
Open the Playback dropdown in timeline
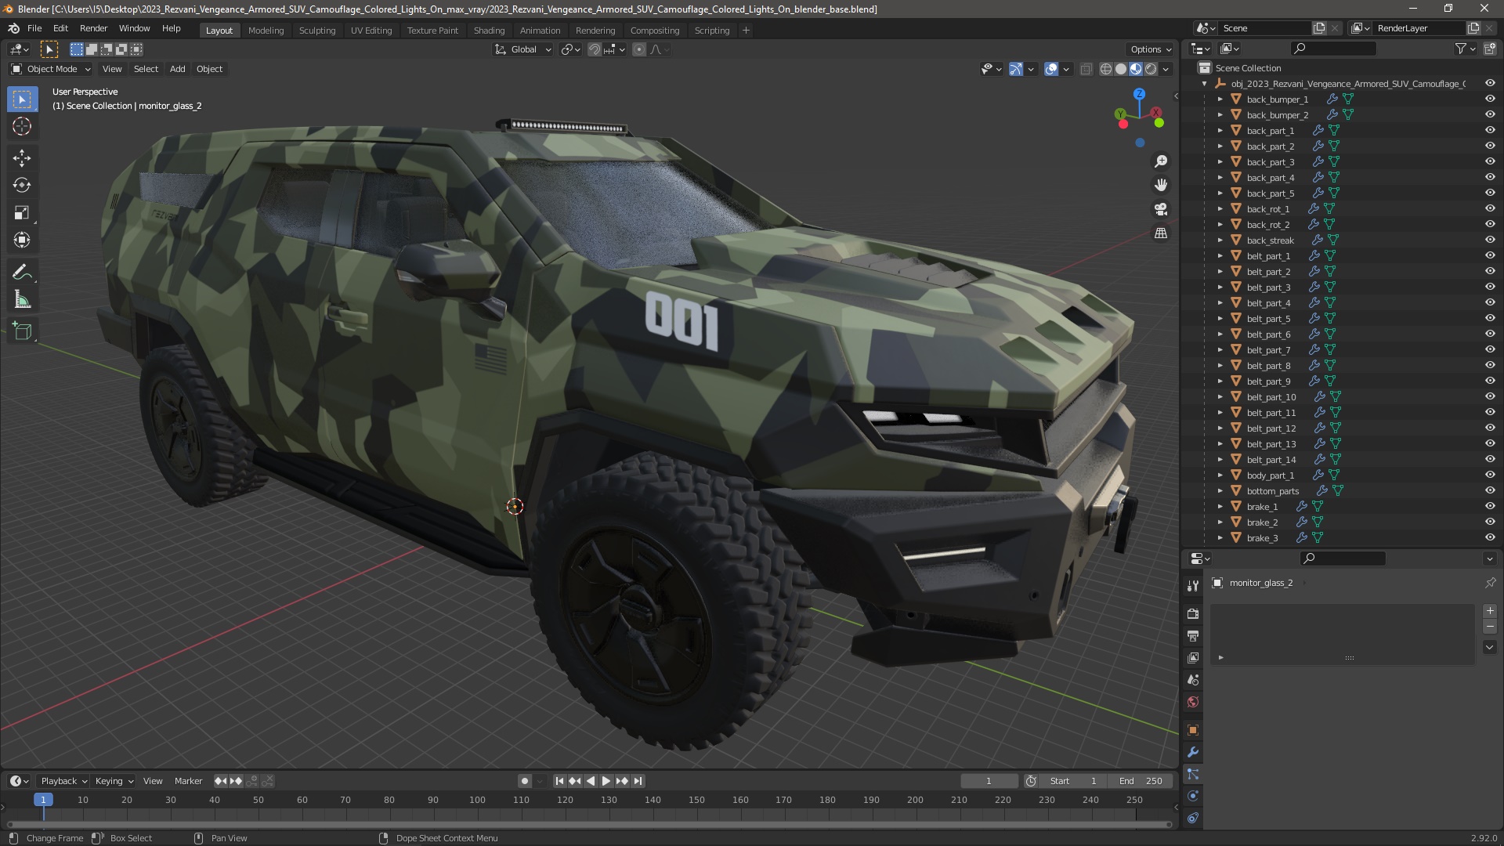click(x=63, y=781)
